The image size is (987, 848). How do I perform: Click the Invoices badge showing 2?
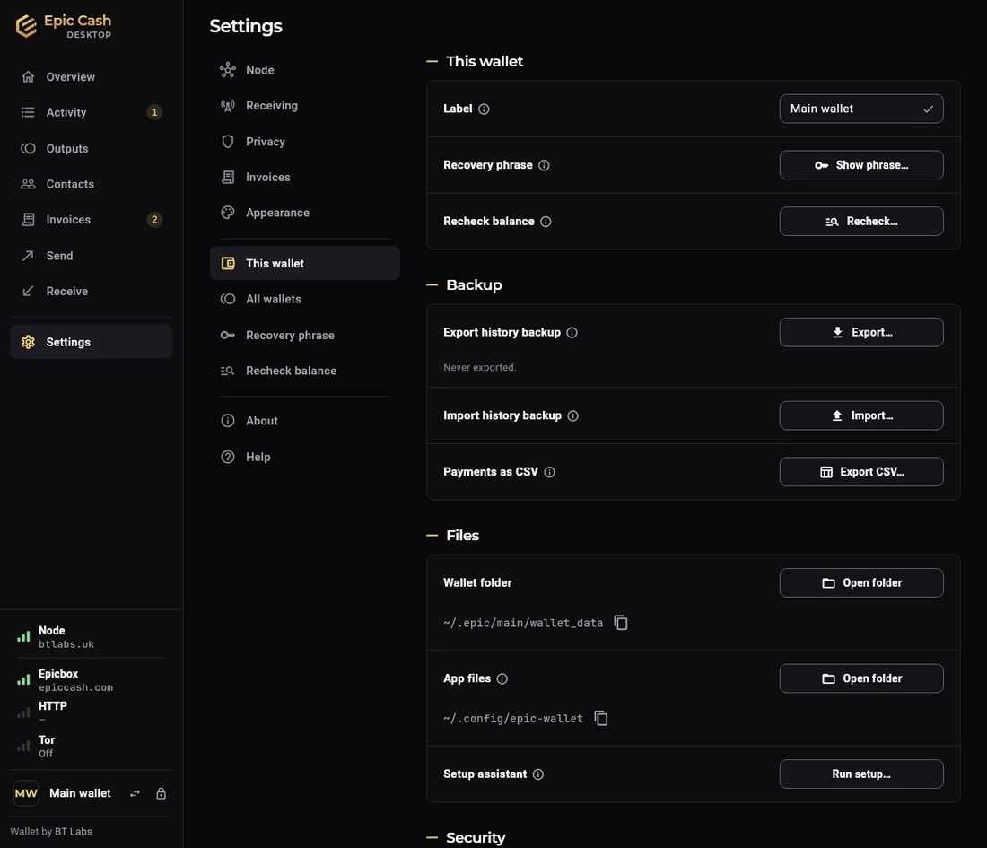(x=154, y=220)
